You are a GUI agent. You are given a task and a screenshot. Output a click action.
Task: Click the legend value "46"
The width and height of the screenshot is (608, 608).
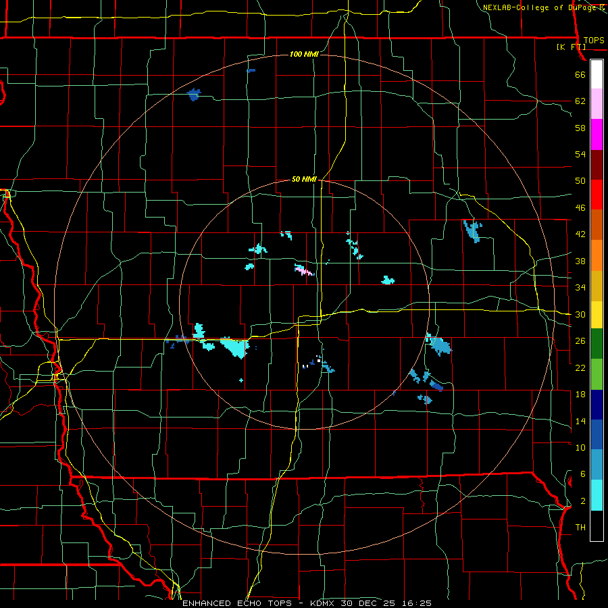pyautogui.click(x=580, y=208)
